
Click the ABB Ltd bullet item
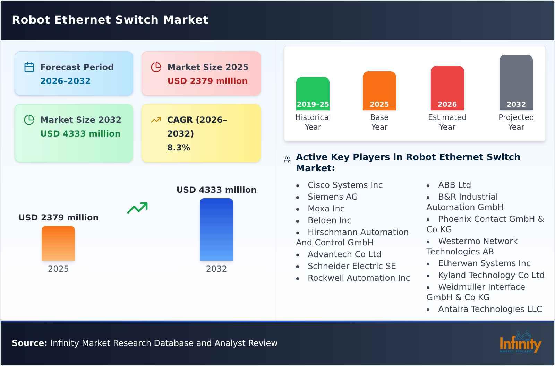coord(454,185)
